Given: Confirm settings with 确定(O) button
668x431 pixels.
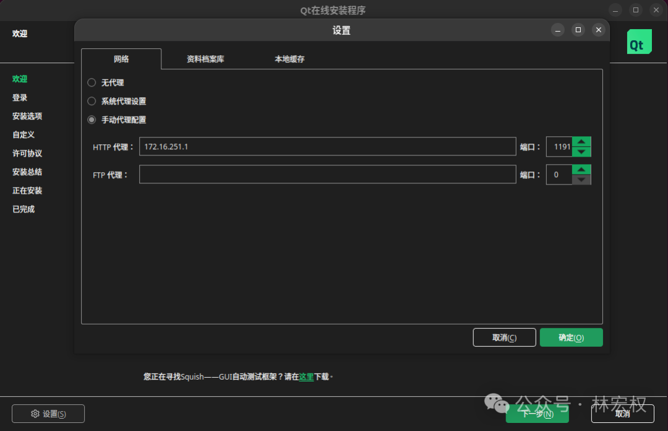Looking at the screenshot, I should 572,337.
